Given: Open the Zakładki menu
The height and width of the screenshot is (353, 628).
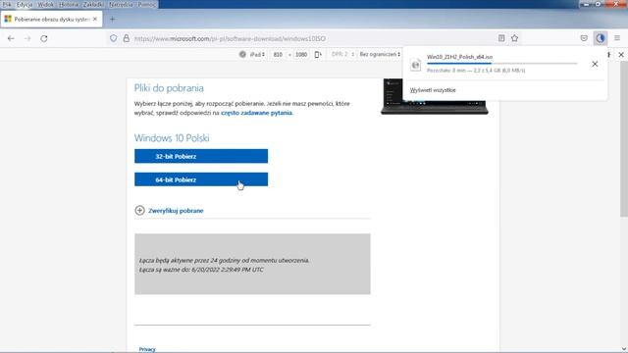Looking at the screenshot, I should coord(93,4).
